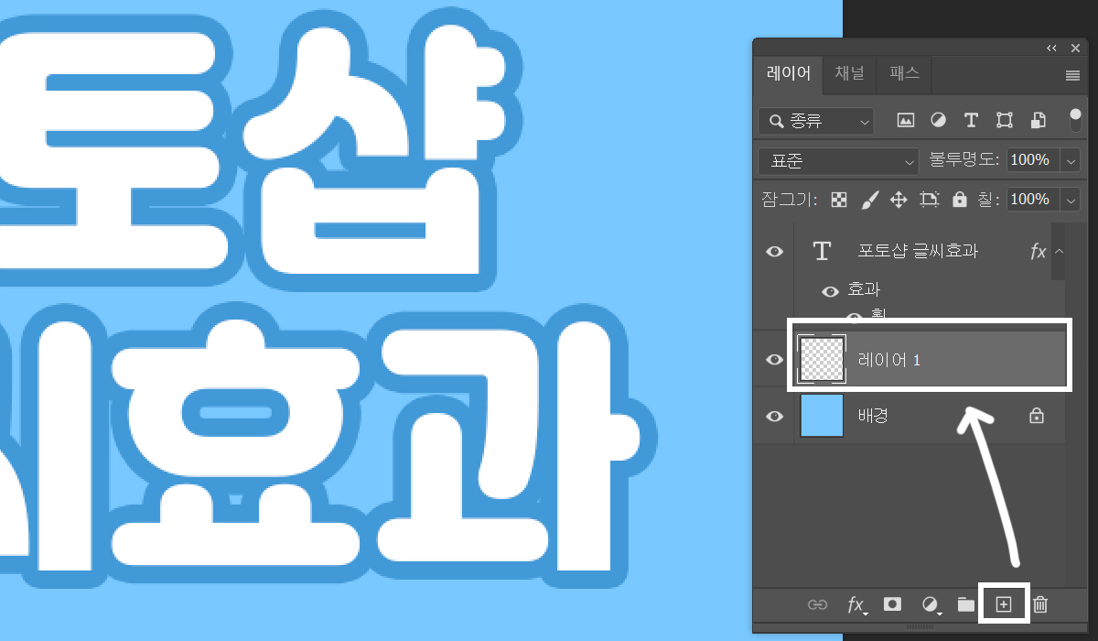This screenshot has width=1098, height=641.
Task: Select the 레이어 1 layer thumbnail
Action: [x=823, y=359]
